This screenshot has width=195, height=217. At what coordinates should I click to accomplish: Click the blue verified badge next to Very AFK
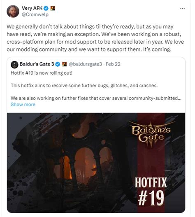point(46,9)
